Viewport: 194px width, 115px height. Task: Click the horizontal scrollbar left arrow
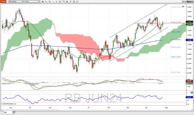tap(2, 110)
